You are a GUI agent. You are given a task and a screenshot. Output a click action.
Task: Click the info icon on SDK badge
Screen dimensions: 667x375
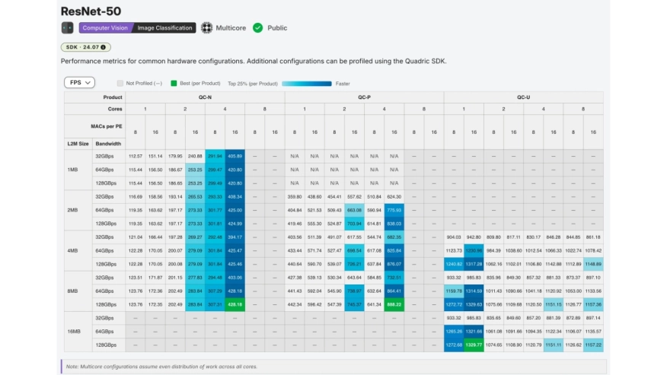pos(104,47)
